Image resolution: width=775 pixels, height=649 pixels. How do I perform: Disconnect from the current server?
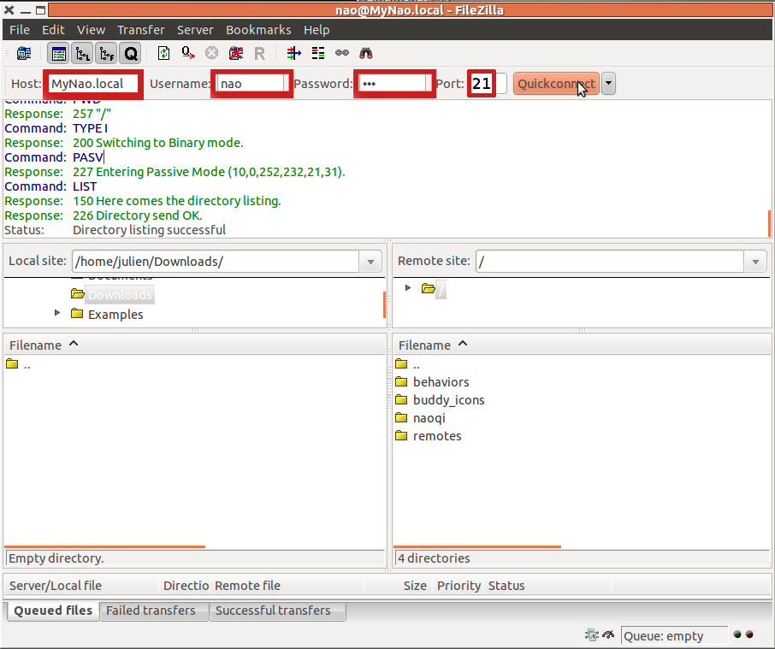[x=235, y=53]
